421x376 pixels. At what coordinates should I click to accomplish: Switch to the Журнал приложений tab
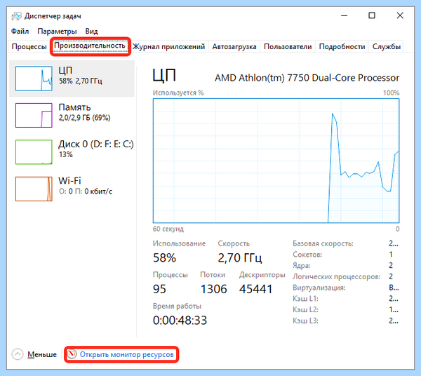pos(168,46)
